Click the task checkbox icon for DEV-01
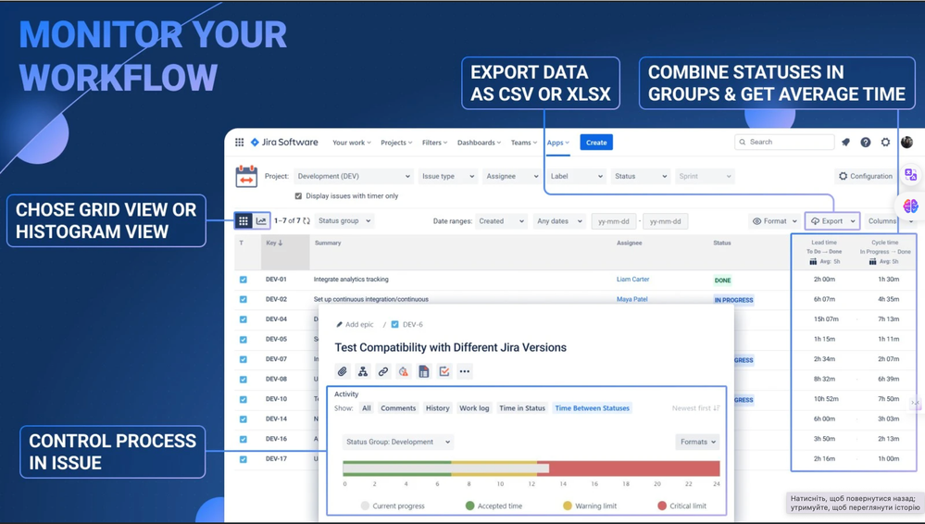This screenshot has height=524, width=925. pos(243,280)
